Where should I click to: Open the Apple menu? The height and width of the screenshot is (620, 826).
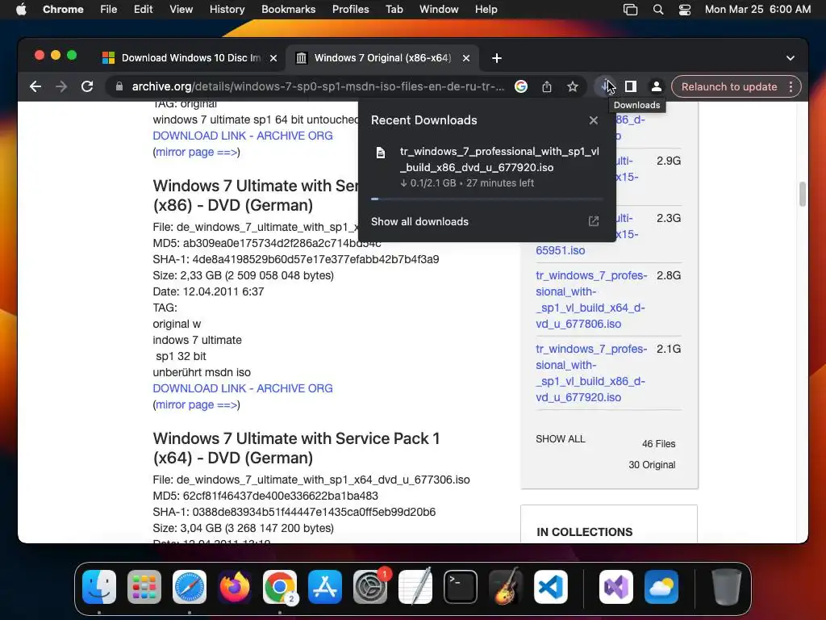click(x=21, y=10)
